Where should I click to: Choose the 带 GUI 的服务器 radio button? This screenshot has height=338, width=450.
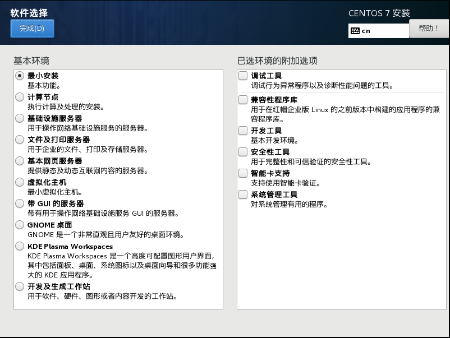click(20, 203)
